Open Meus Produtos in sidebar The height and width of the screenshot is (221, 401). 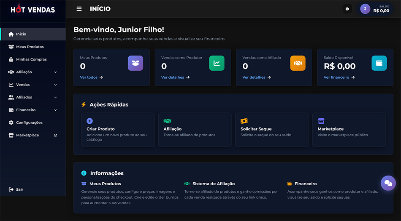pos(30,47)
